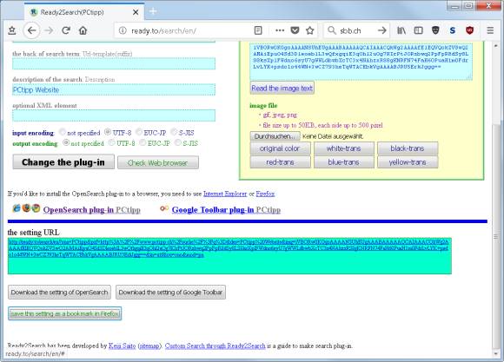Apply white-trans to image
Screen dimensions: 504x362
(x=343, y=148)
